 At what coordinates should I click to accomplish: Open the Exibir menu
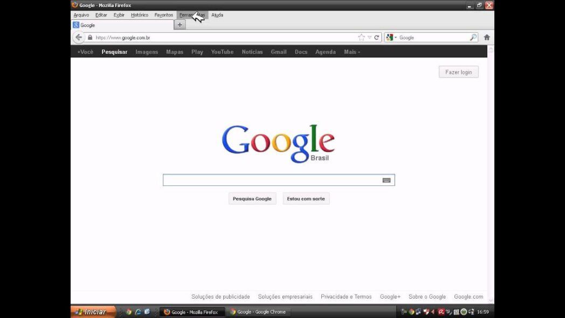pyautogui.click(x=119, y=15)
